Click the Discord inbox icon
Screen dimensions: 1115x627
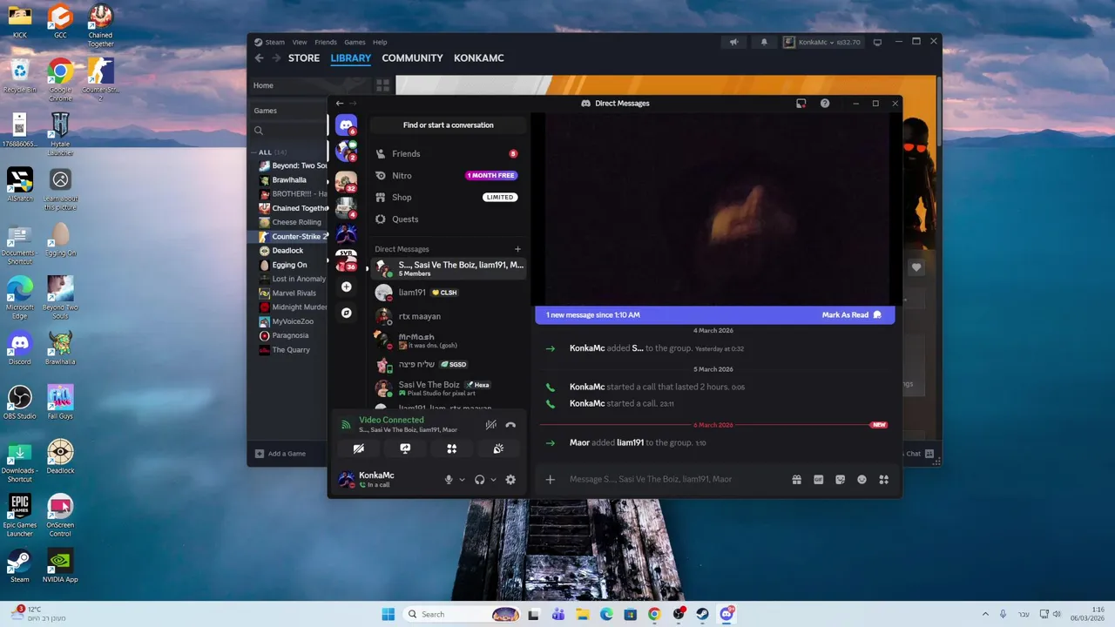tap(801, 103)
